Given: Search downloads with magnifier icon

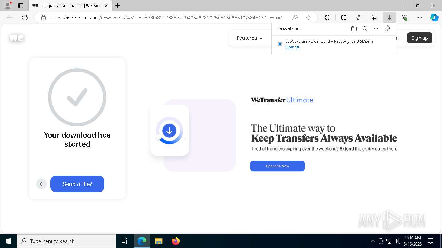Looking at the screenshot, I should [x=365, y=29].
